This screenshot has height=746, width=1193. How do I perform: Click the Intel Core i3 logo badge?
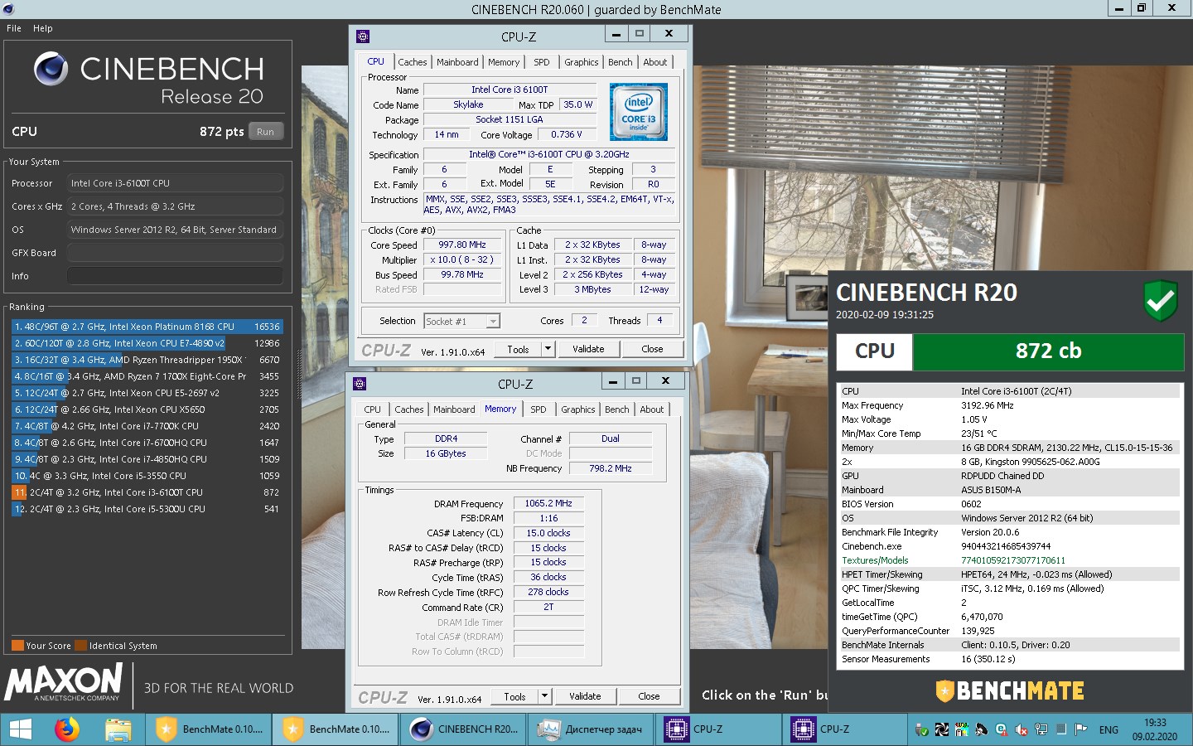point(639,112)
